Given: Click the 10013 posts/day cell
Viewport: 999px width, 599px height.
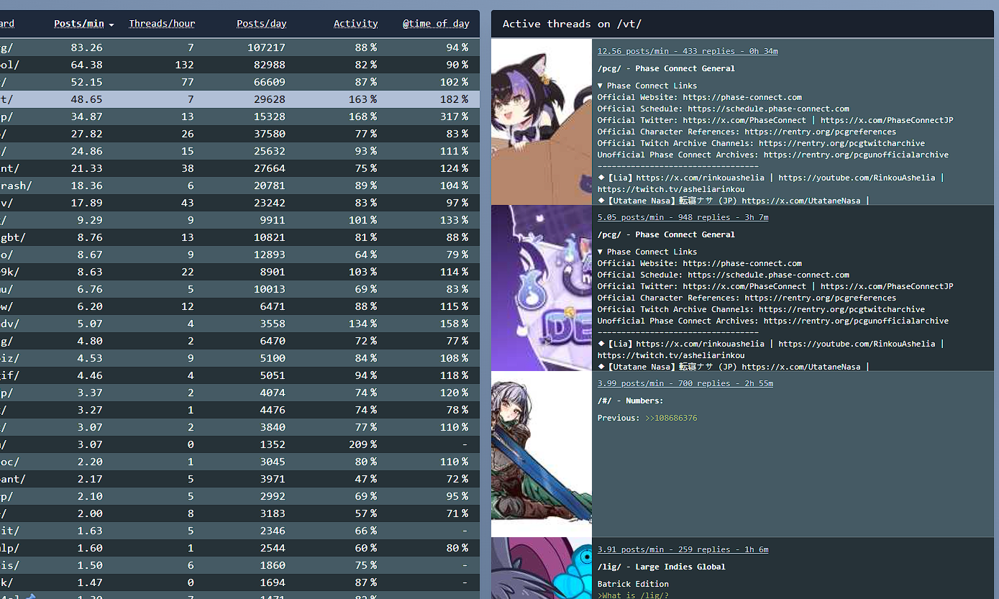Looking at the screenshot, I should pyautogui.click(x=269, y=289).
